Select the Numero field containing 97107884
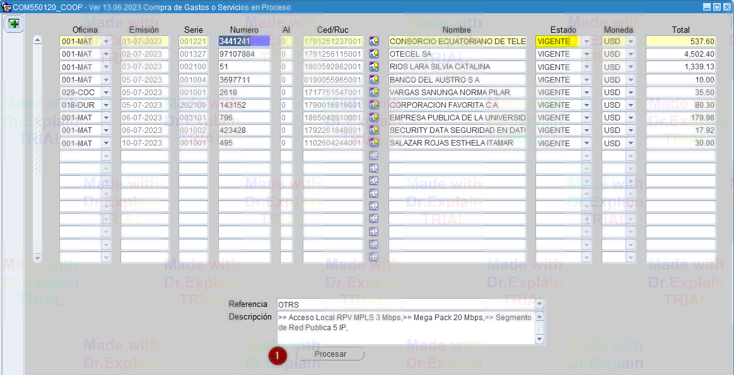 244,54
